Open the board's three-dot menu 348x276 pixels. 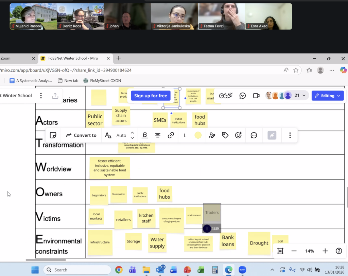point(41,96)
